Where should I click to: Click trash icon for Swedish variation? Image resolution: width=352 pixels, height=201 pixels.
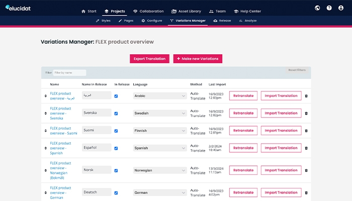click(x=306, y=114)
